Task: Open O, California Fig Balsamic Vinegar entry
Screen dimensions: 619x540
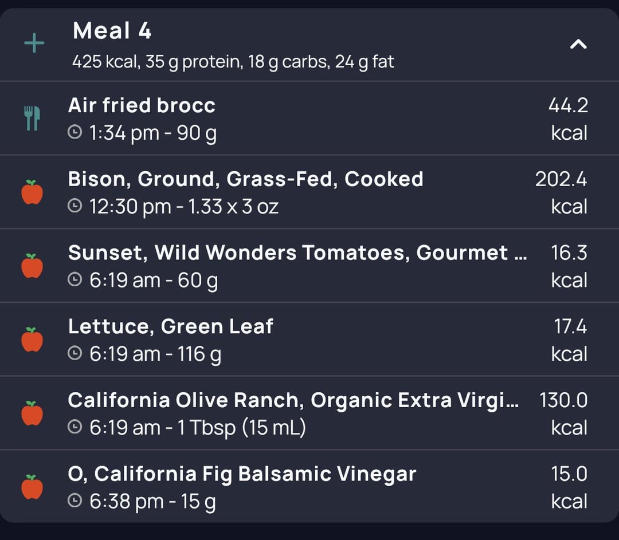Action: tap(309, 487)
